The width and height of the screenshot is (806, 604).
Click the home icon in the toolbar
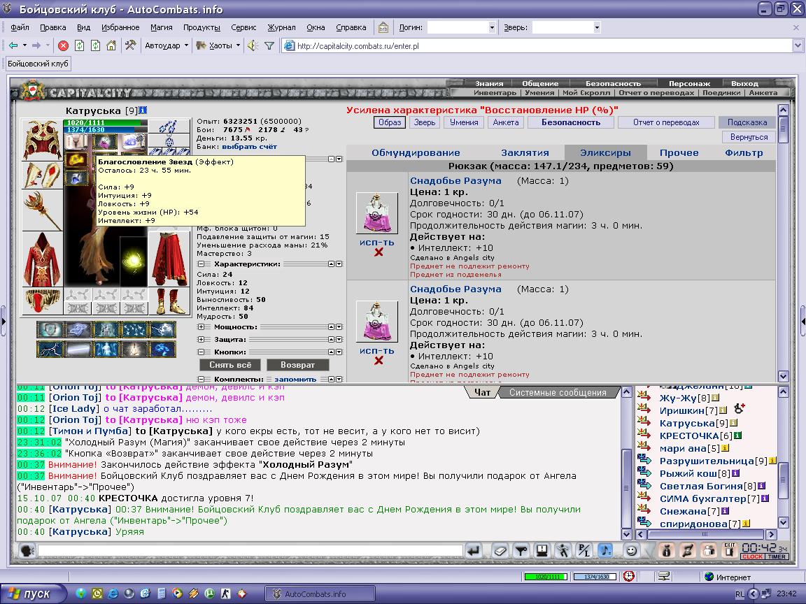111,45
